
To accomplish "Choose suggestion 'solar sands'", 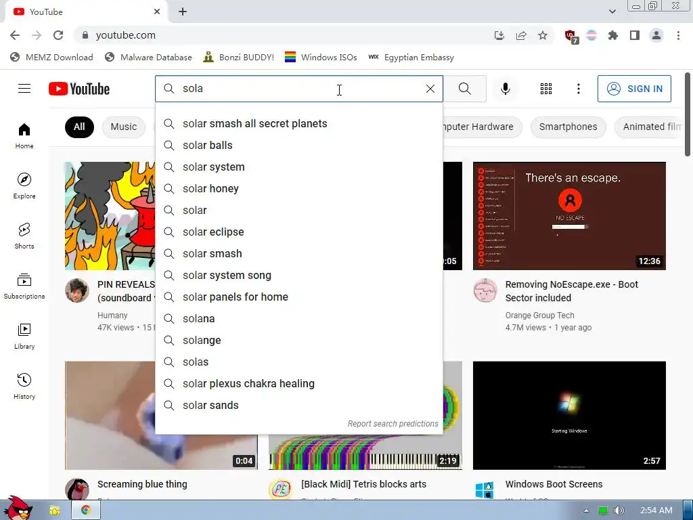I will [x=298, y=406].
